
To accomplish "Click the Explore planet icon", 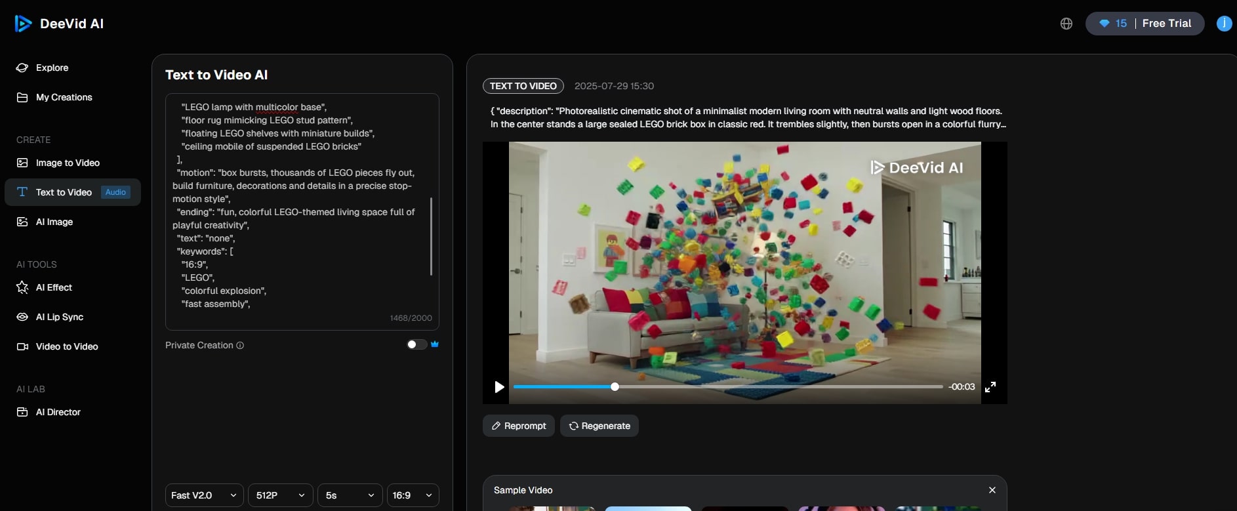I will tap(22, 68).
